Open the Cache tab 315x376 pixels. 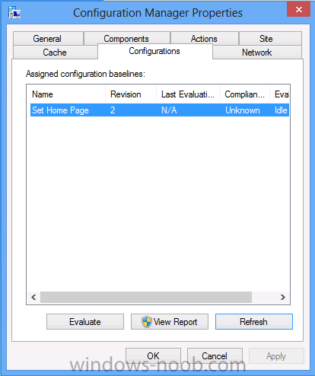[x=56, y=53]
